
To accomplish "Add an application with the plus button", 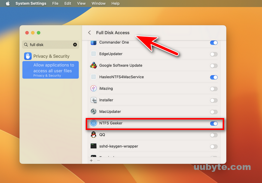I will point(91,161).
